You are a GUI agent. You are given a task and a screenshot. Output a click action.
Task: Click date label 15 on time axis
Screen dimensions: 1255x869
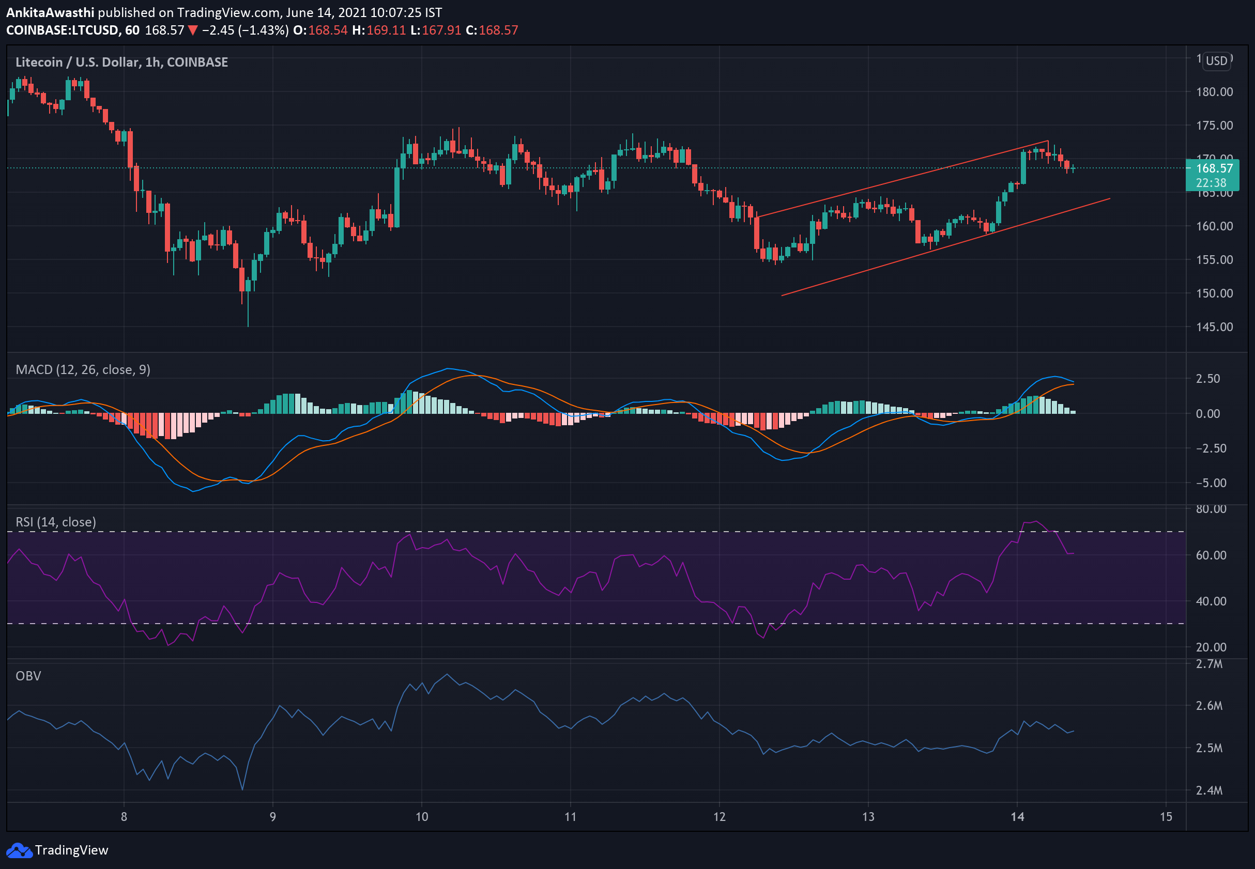(x=1166, y=817)
